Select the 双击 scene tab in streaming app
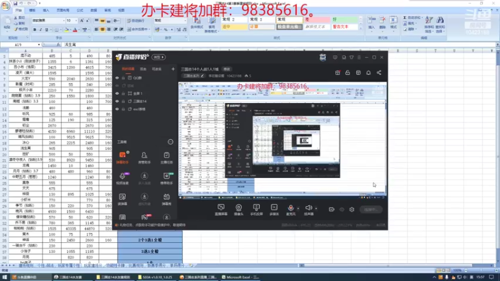500x281 pixels. 143,69
